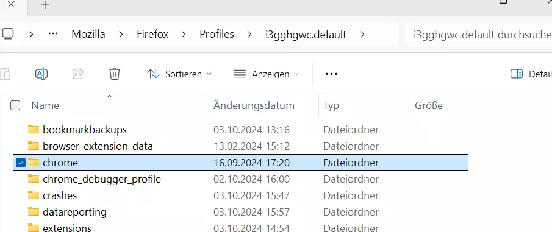Uncheck the chrome folder checkbox
Screen dimensions: 552x232
[x=21, y=163]
